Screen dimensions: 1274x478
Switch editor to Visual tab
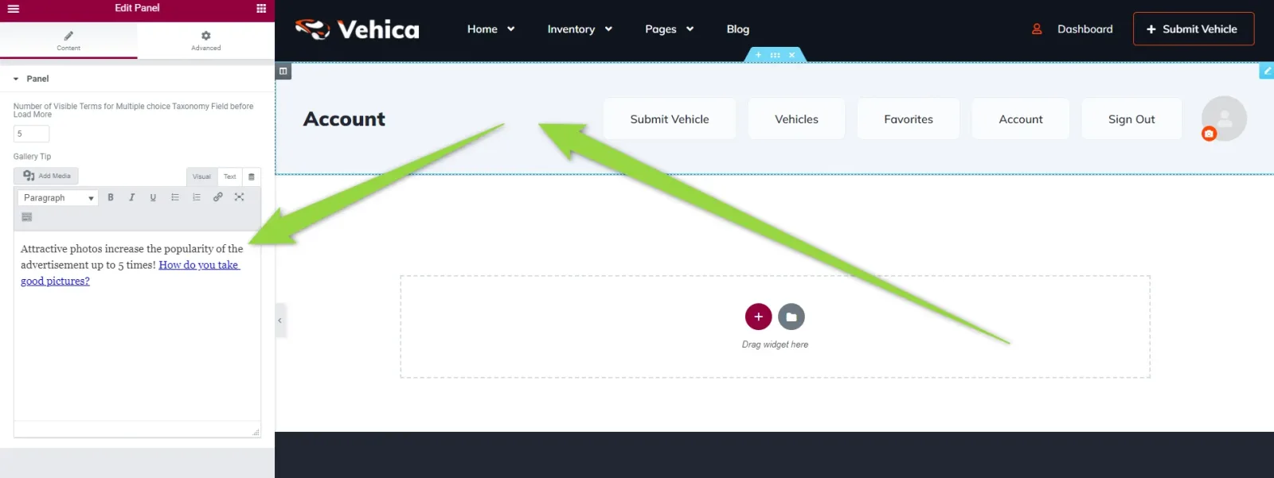[x=201, y=177]
